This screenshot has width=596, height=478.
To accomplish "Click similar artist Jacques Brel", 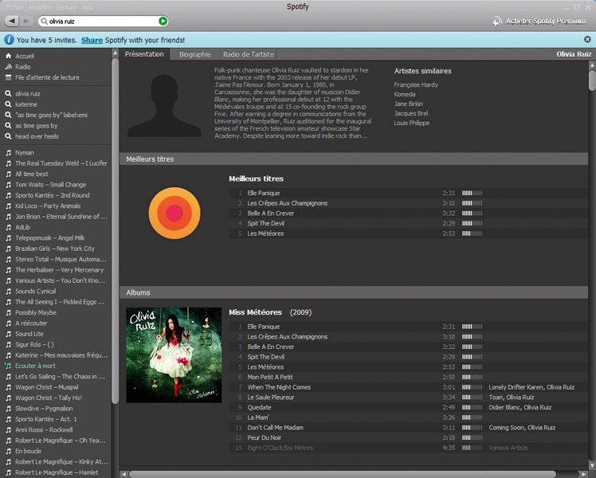I will coord(411,113).
